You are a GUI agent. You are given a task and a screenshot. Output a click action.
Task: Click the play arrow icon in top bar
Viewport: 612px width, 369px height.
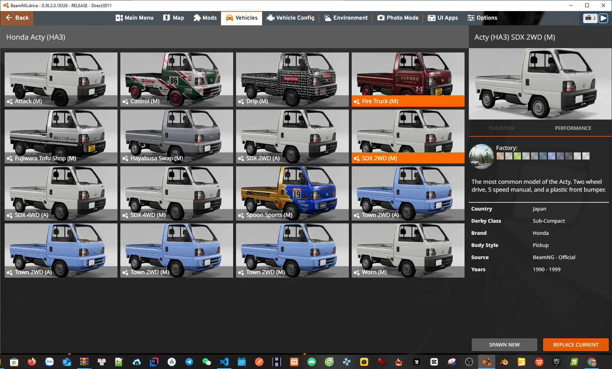603,18
